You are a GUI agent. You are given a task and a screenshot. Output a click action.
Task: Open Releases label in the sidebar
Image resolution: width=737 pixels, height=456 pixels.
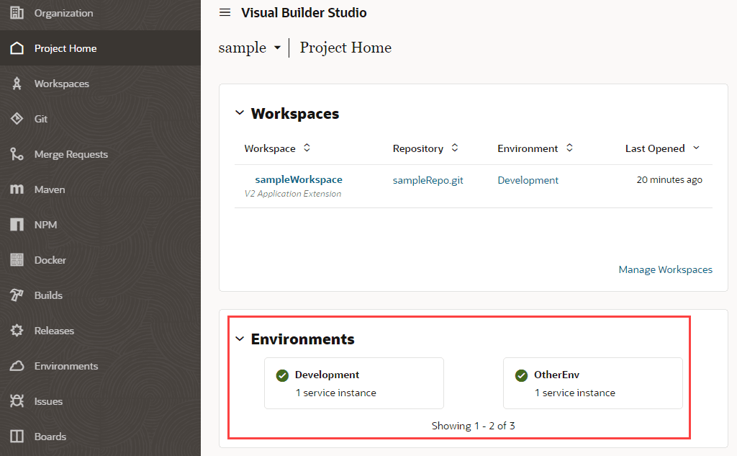(x=54, y=331)
